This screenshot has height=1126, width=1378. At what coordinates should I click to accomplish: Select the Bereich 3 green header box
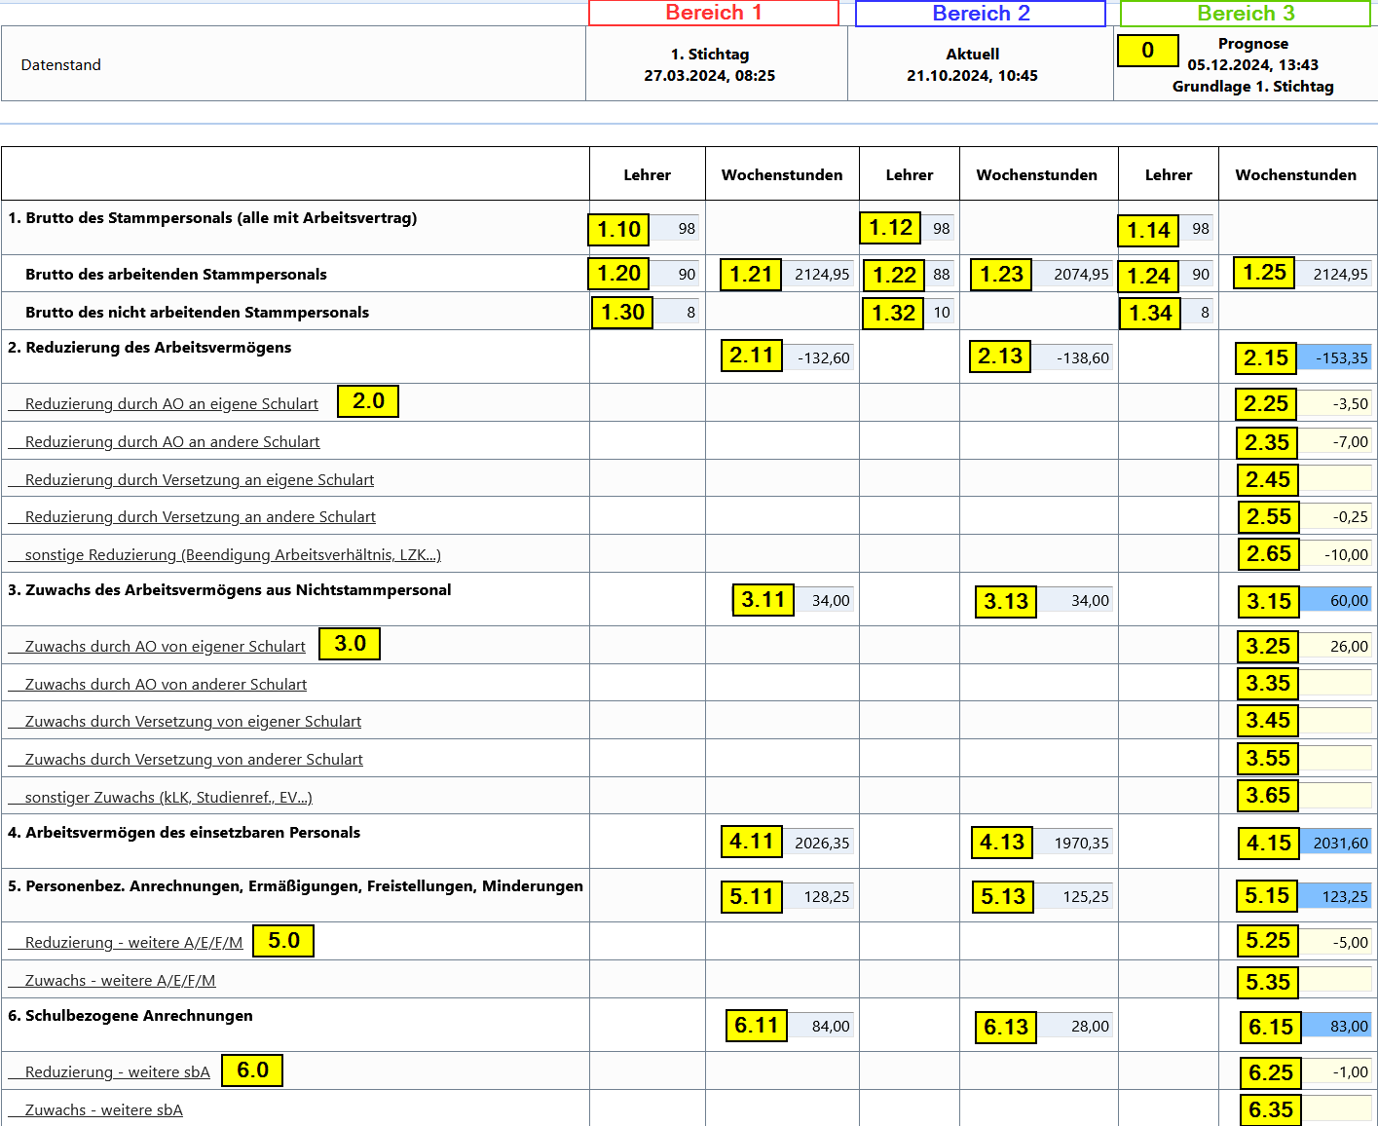(1245, 14)
